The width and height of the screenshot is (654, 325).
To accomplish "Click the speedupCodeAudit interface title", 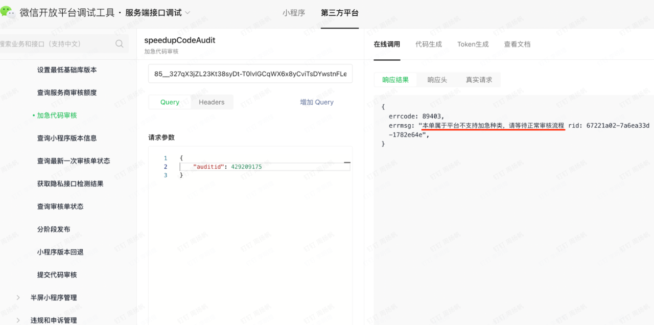I will pos(180,40).
